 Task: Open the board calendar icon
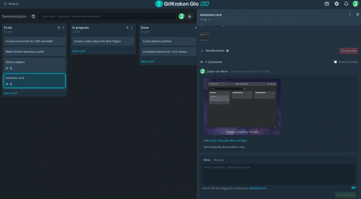tap(33, 16)
